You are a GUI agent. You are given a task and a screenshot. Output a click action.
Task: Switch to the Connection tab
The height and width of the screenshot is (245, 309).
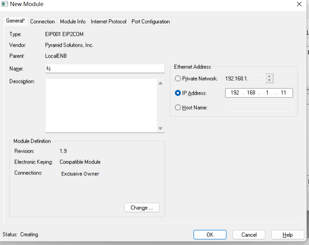[43, 21]
